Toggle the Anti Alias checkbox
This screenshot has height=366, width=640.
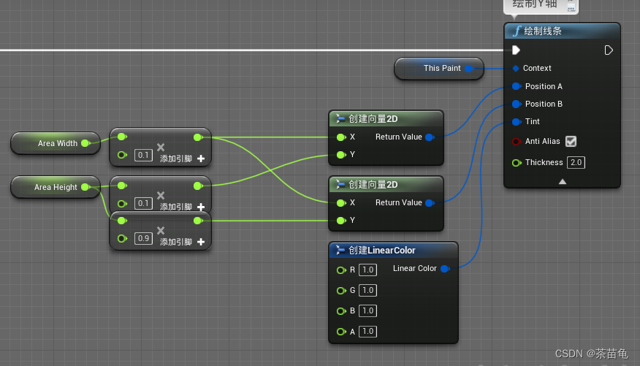[x=571, y=141]
